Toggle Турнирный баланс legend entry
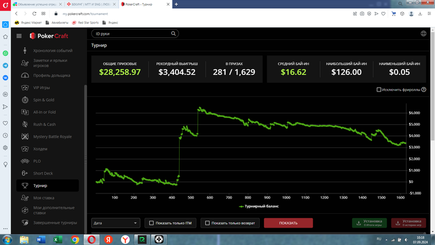 click(259, 206)
